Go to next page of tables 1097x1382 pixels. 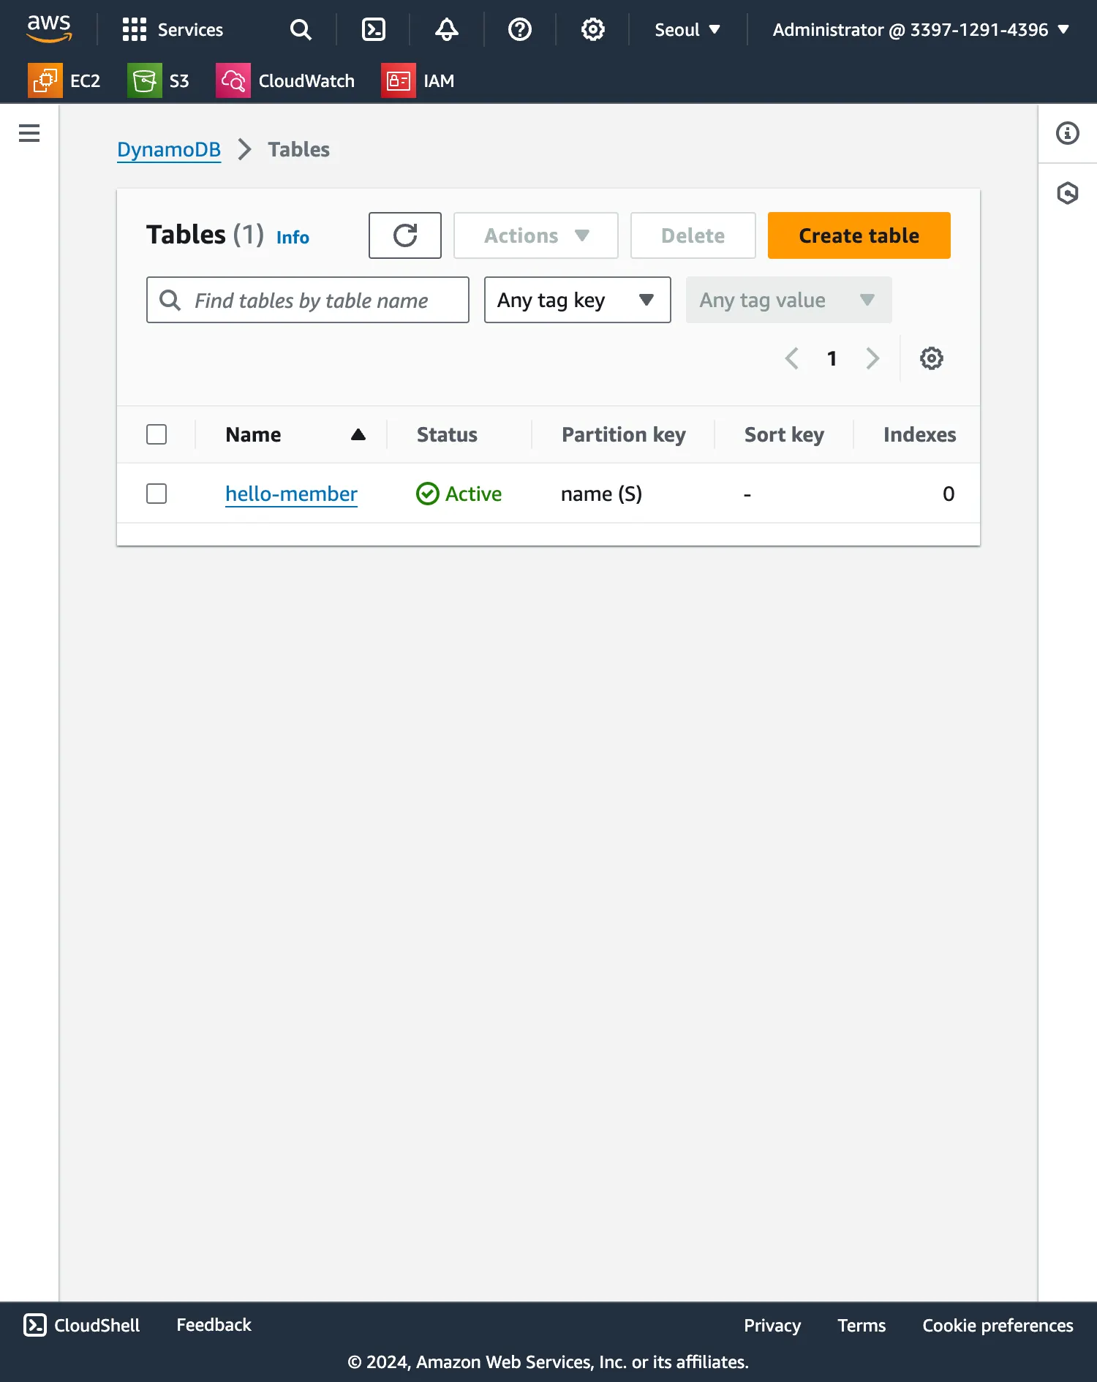pos(872,358)
